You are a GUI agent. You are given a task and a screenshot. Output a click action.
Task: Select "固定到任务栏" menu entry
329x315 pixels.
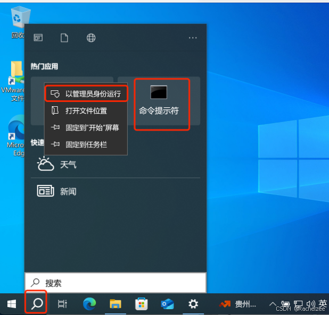click(x=86, y=144)
